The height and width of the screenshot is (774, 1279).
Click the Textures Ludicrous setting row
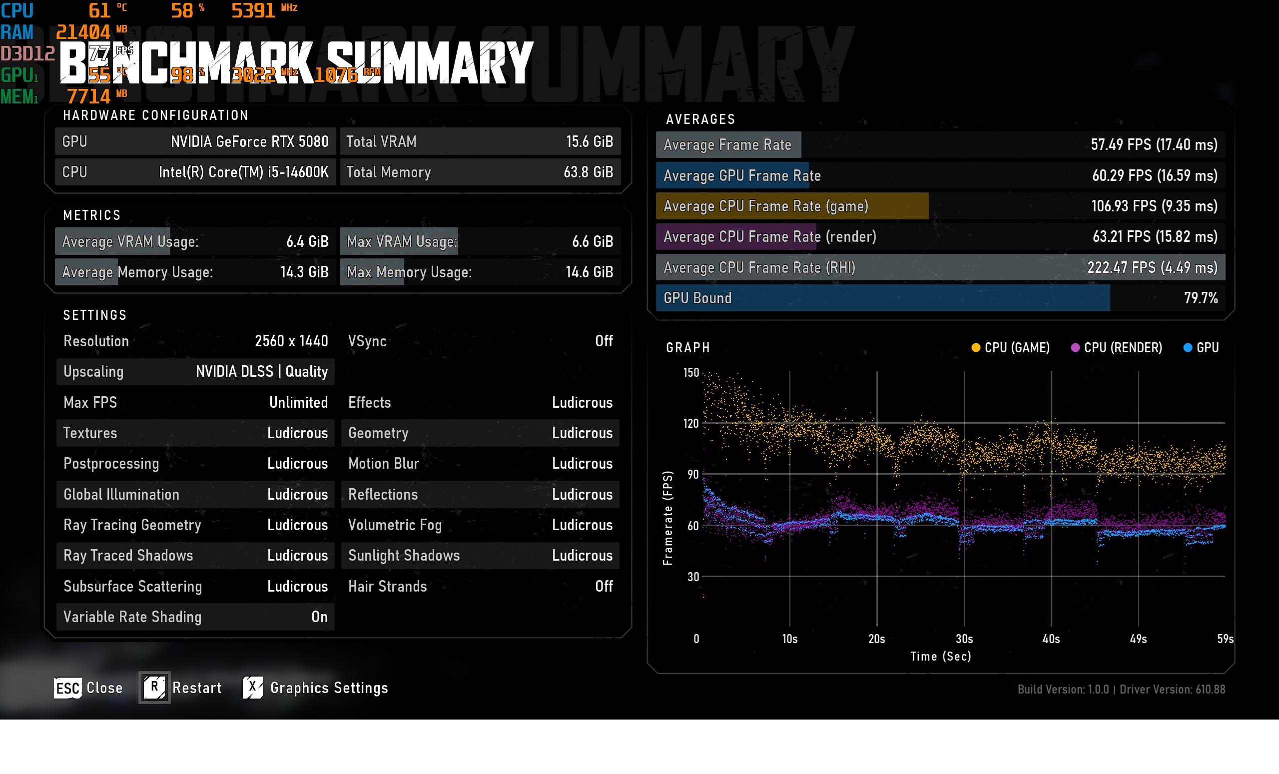196,433
